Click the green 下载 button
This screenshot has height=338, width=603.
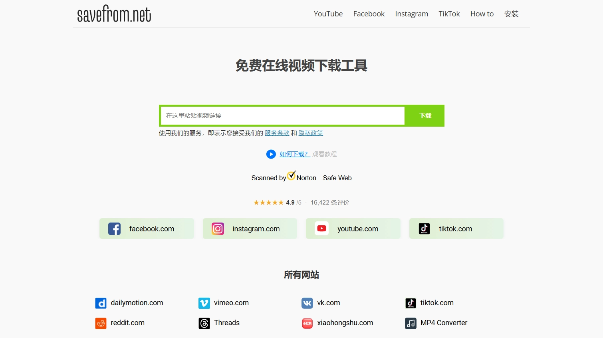[425, 115]
